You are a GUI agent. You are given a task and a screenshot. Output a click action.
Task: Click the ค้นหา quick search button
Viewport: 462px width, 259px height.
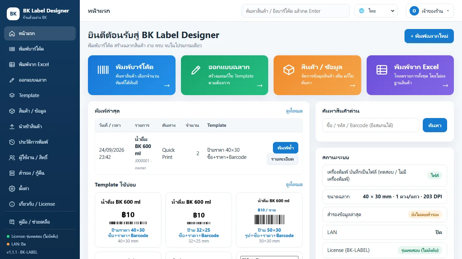[435, 125]
